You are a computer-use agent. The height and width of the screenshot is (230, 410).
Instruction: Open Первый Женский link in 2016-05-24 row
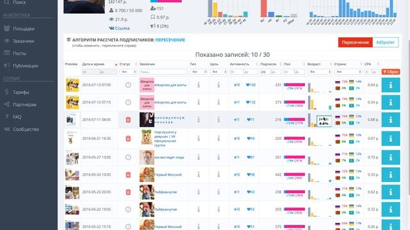(168, 174)
